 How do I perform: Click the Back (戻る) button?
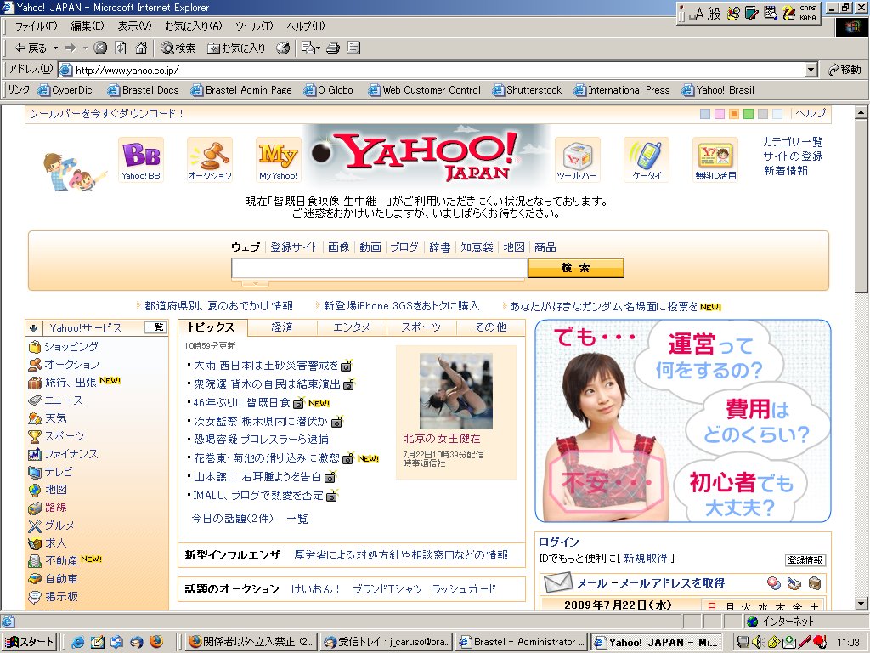coord(31,48)
